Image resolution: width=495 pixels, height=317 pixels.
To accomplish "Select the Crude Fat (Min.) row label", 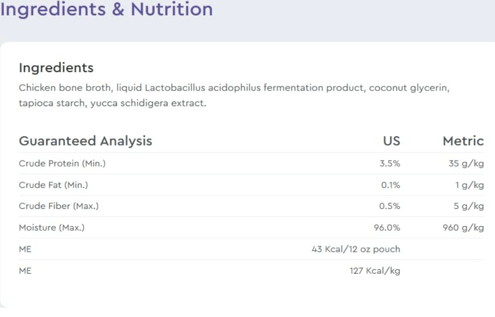I will click(x=53, y=185).
